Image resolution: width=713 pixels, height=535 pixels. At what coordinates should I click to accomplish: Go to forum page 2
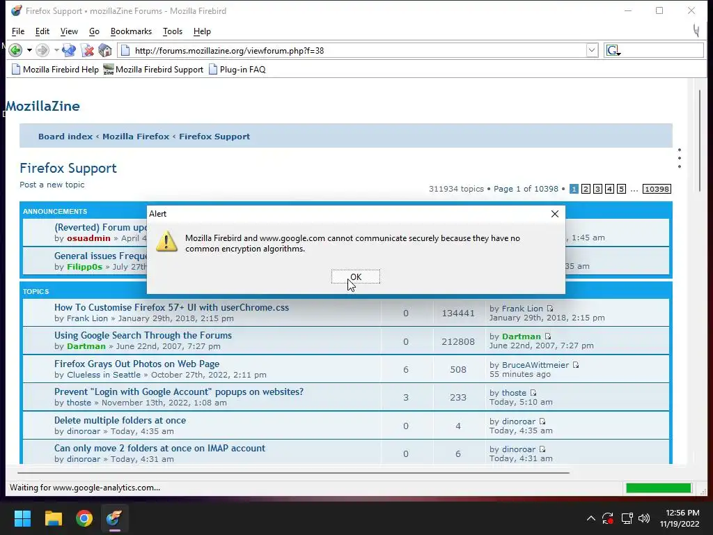586,189
